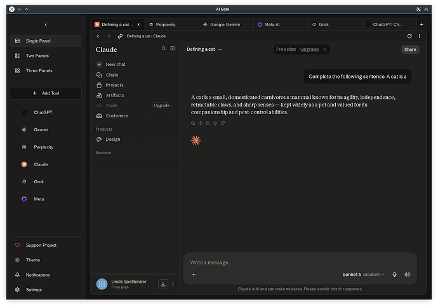Switch to the ChatGPT tab
Screen dimensions: 438x307
(x=388, y=25)
